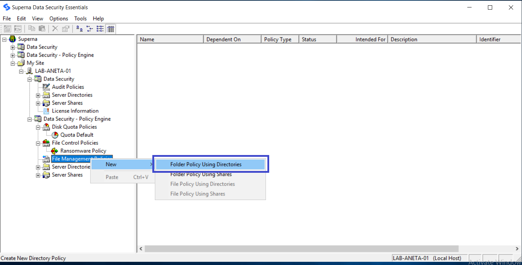Click the LAB-ANETA-01 (Local Host) status text
The image size is (522, 265).
pyautogui.click(x=427, y=258)
